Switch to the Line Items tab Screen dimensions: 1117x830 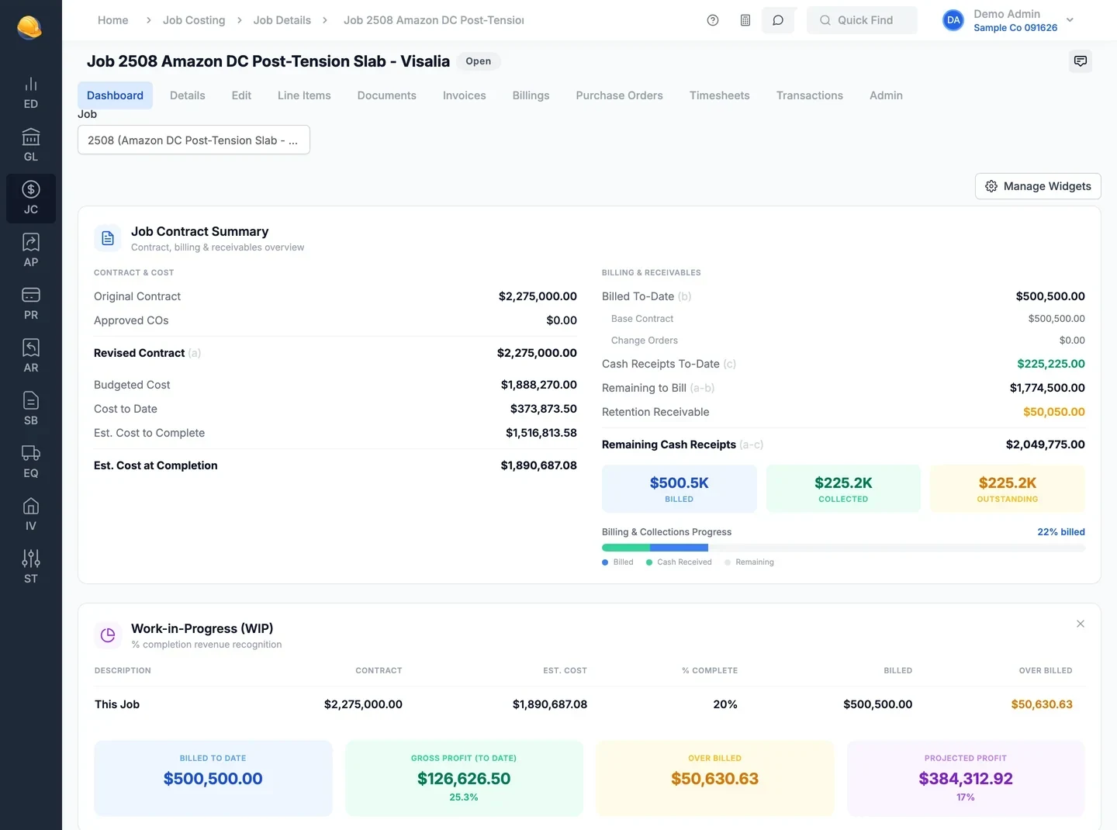click(x=304, y=95)
